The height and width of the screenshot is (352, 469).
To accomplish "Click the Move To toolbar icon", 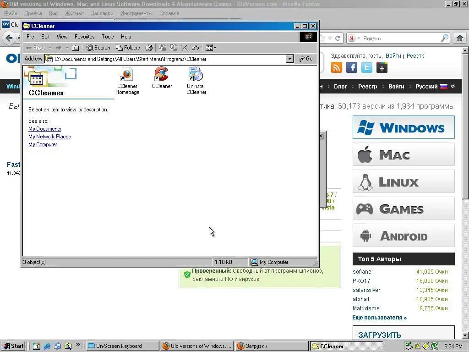I will click(163, 48).
